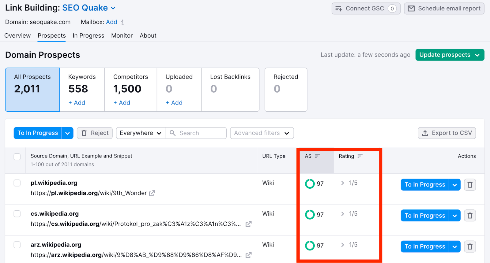Check the pl.wikipedia.org row checkbox
This screenshot has height=263, width=490.
click(x=17, y=183)
